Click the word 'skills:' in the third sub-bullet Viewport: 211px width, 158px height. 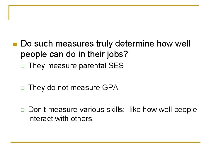pyautogui.click(x=115, y=109)
